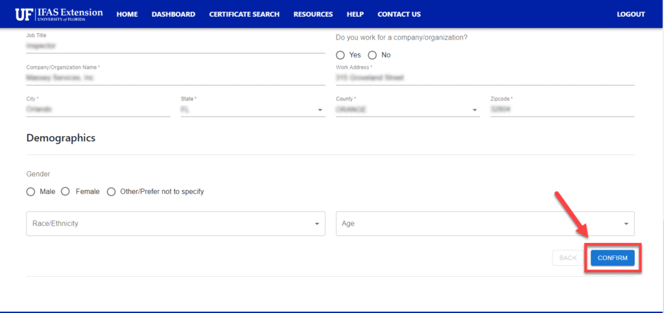Open Certificate Search in navigation bar
Screen dimensions: 664x313
pos(244,14)
